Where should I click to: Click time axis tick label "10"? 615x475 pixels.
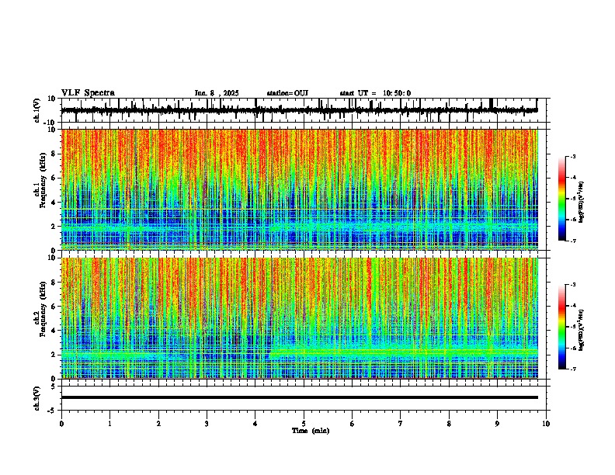(x=546, y=424)
